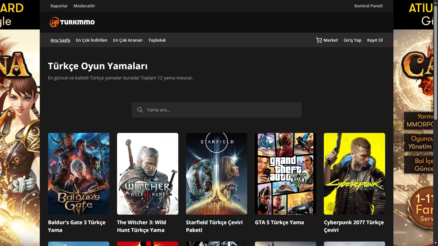Open the Baldur's Gate 3 cover thumbnail
Image resolution: width=438 pixels, height=246 pixels.
(x=79, y=174)
